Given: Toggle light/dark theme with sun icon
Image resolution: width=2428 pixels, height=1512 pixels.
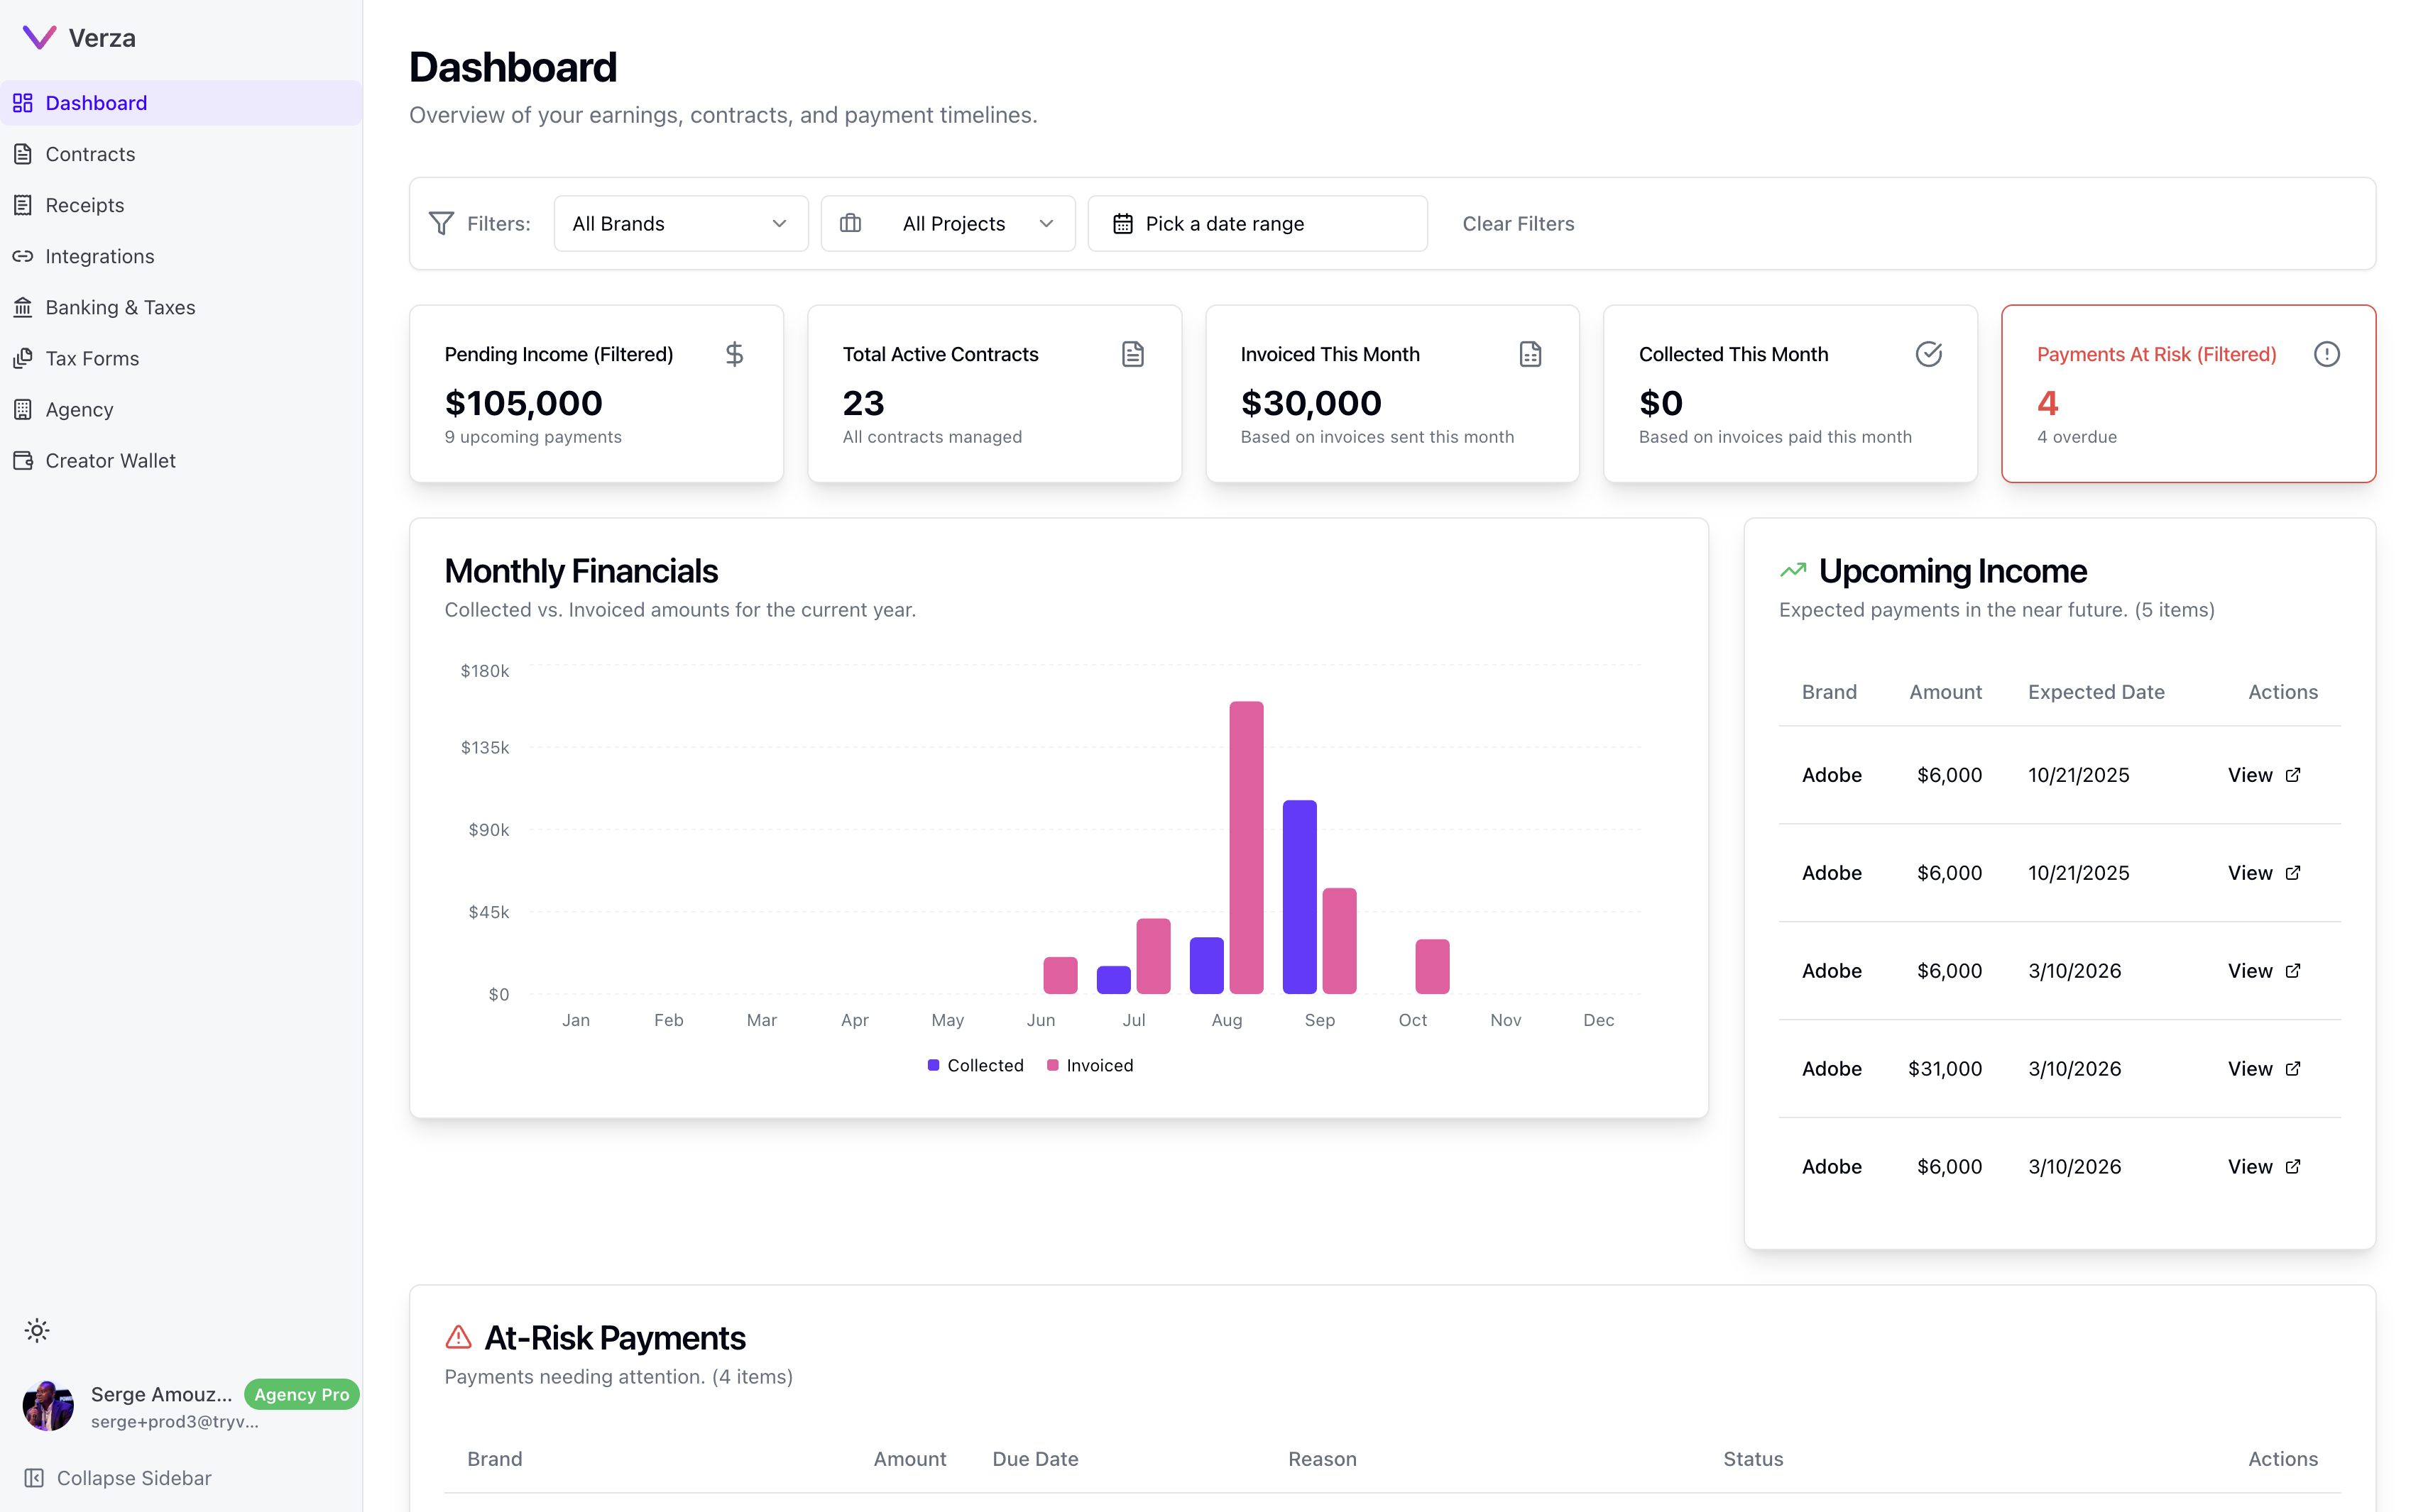Looking at the screenshot, I should coord(37,1330).
